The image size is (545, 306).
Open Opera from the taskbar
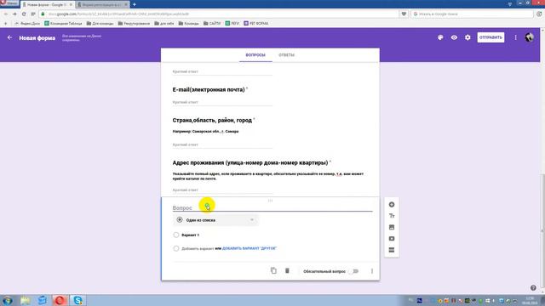[60, 300]
